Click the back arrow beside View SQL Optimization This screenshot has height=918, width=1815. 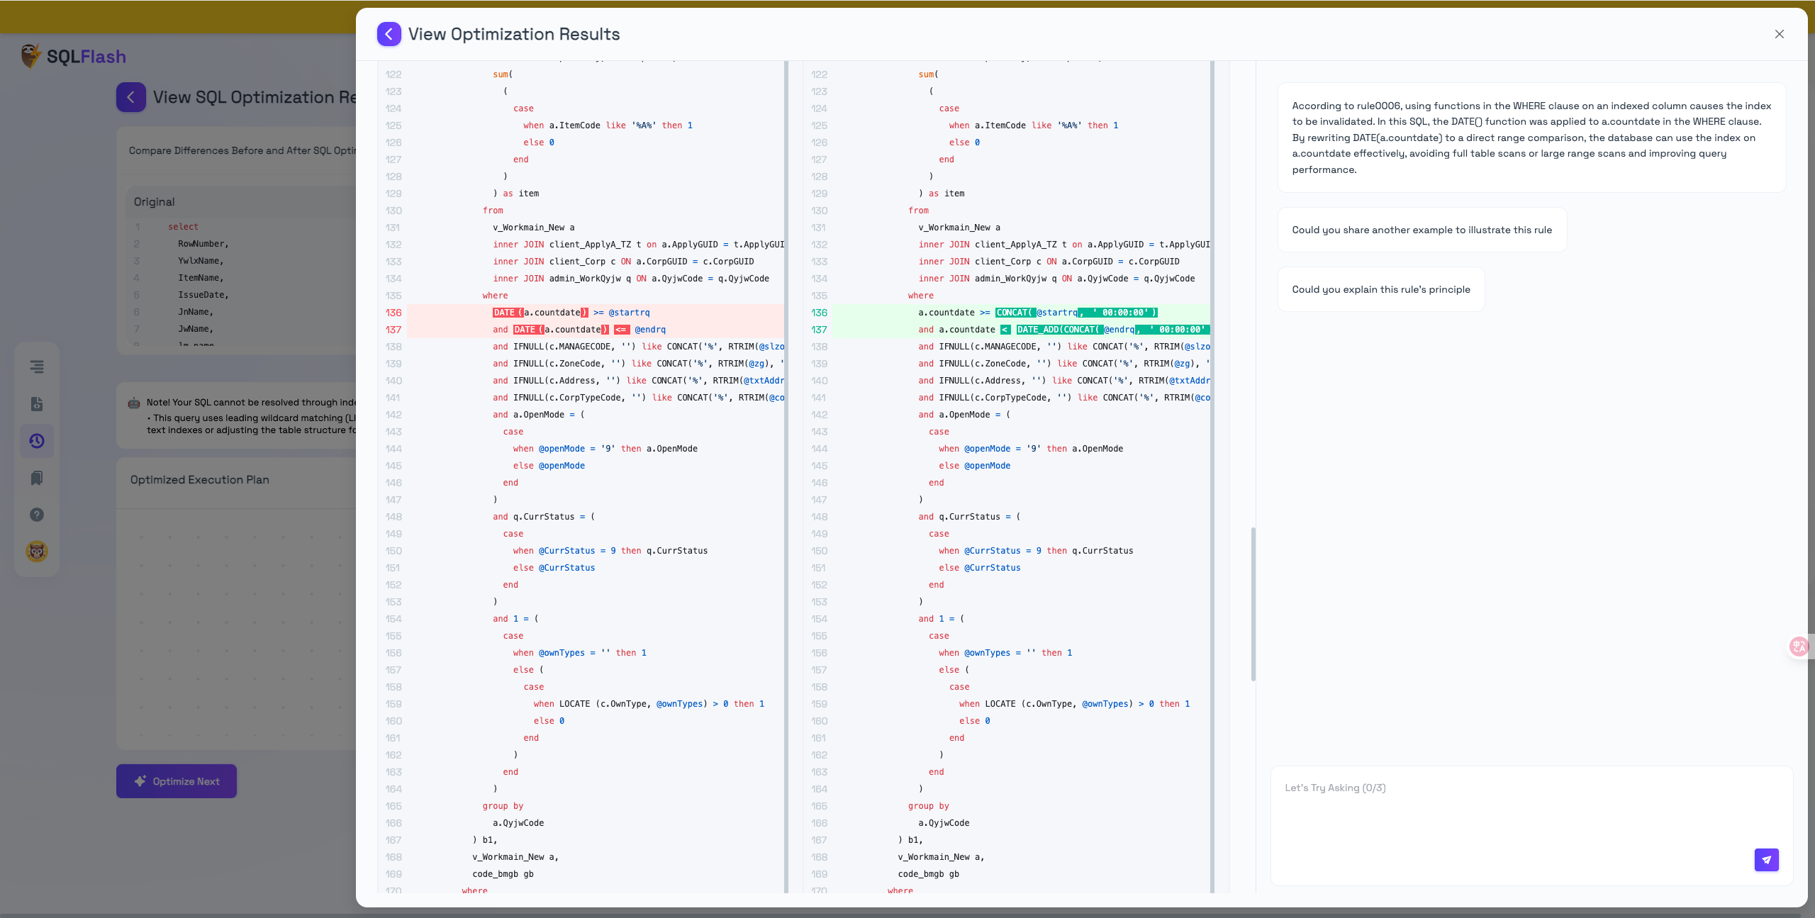click(131, 97)
